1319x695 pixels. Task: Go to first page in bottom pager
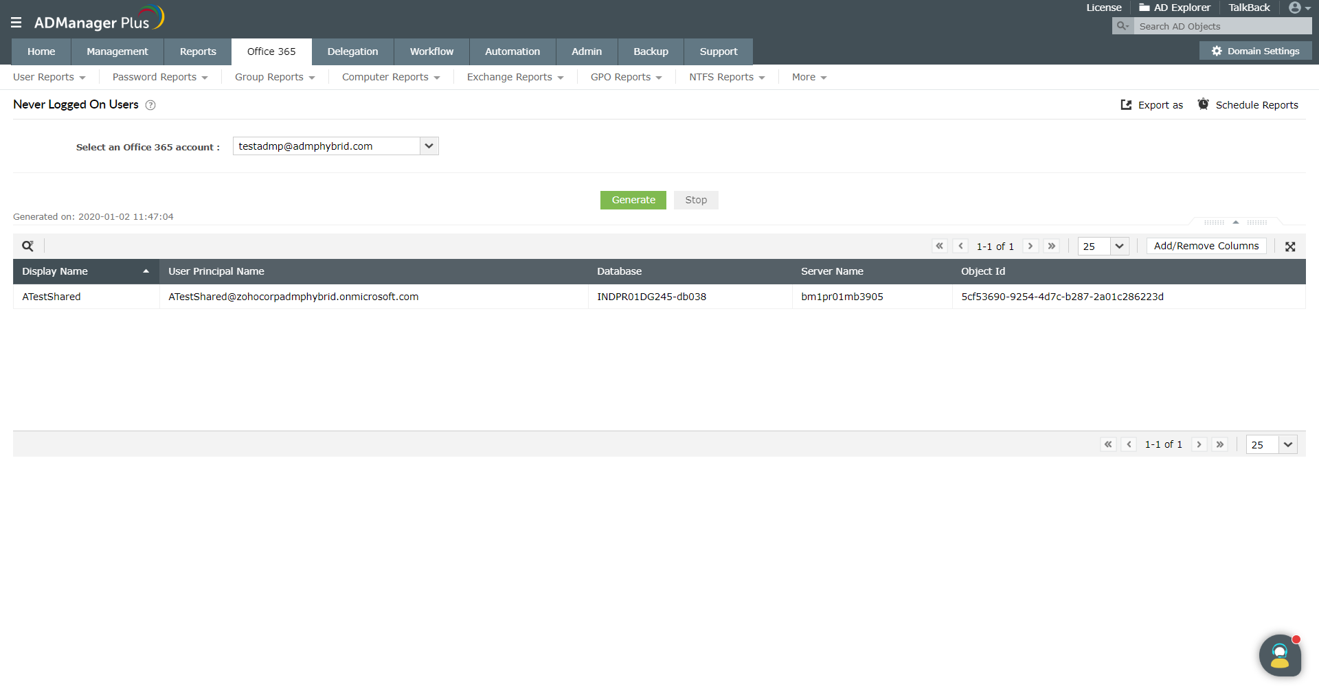pyautogui.click(x=1108, y=444)
